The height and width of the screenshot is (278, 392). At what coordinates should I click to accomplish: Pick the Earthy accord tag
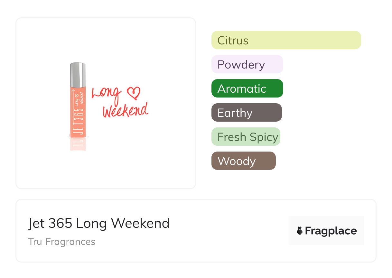247,113
